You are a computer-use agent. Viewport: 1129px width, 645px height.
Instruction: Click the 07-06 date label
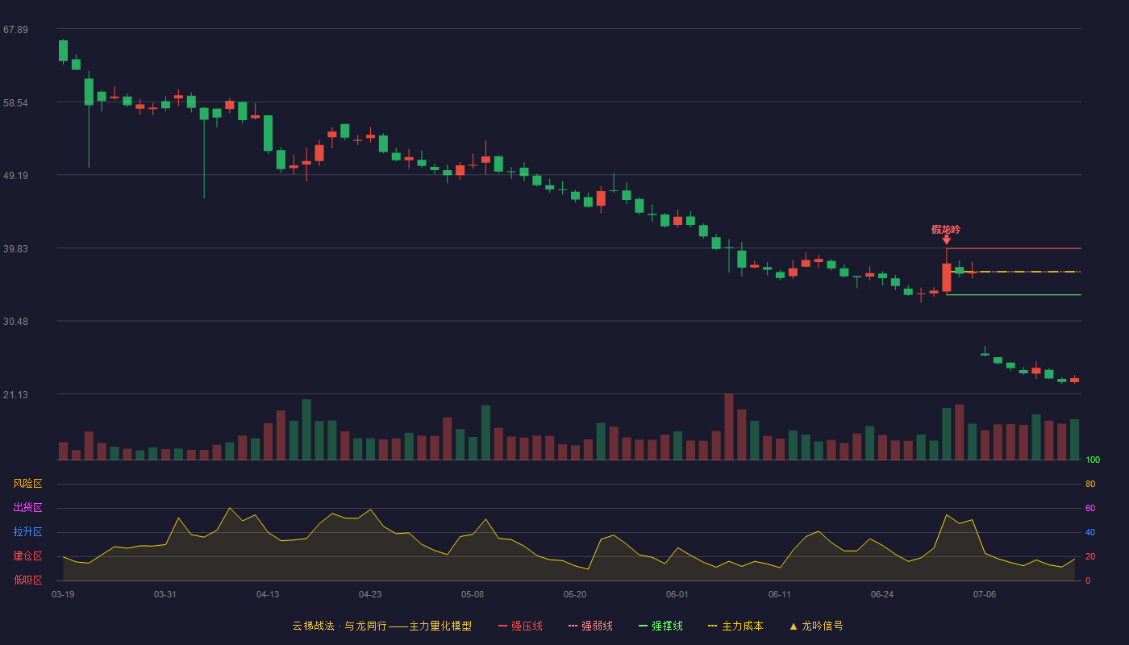point(985,594)
